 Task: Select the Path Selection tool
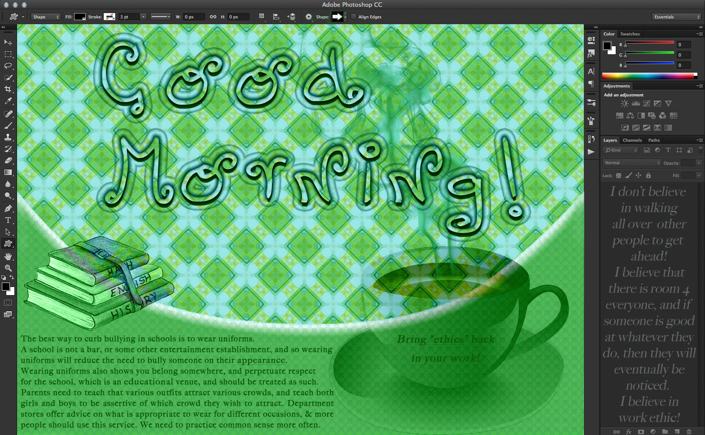tap(8, 232)
